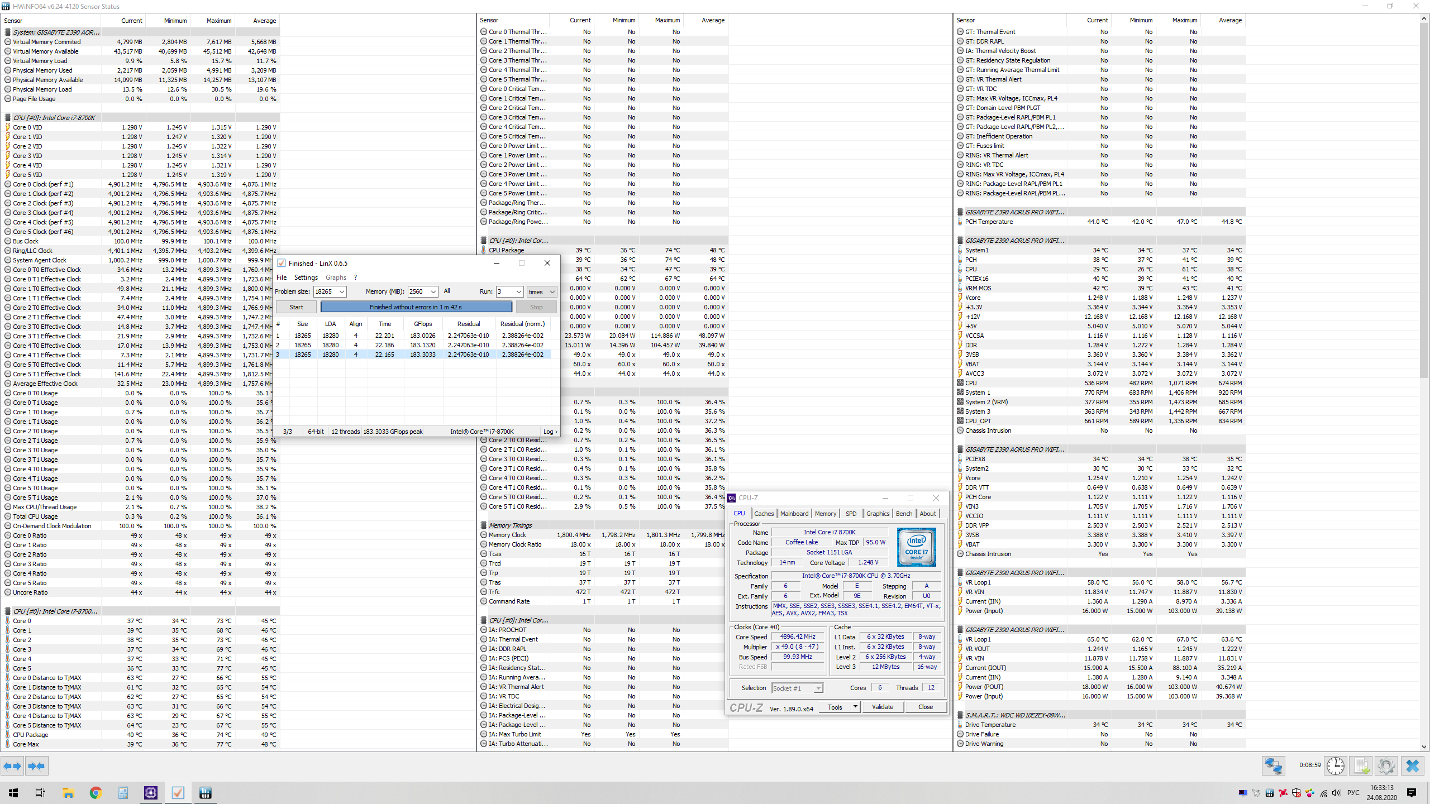Click HWiNFO tray icon in system tray
This screenshot has height=804, width=1430.
[x=1270, y=793]
